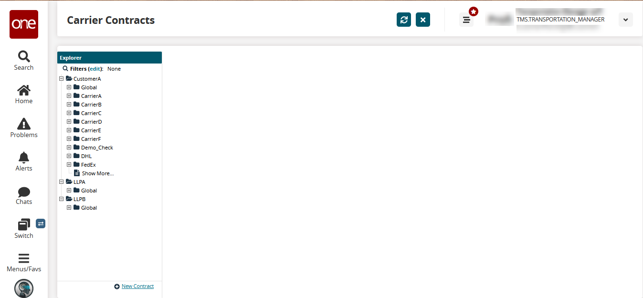Select the Demo_Check folder

click(97, 148)
